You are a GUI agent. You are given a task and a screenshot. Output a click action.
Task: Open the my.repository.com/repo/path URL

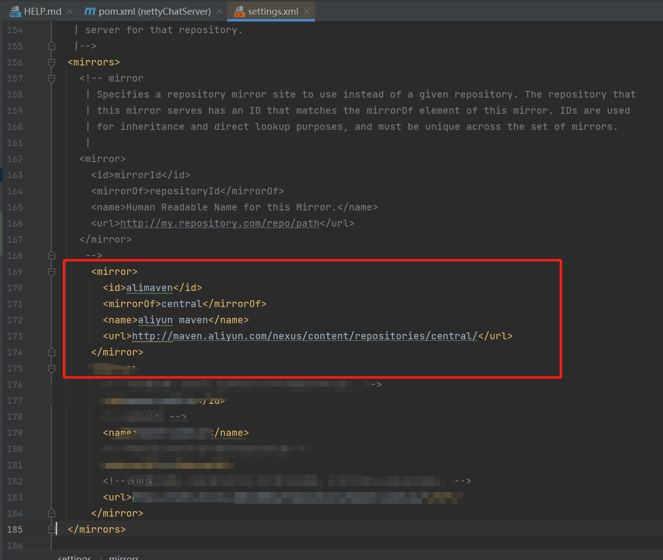coord(220,223)
